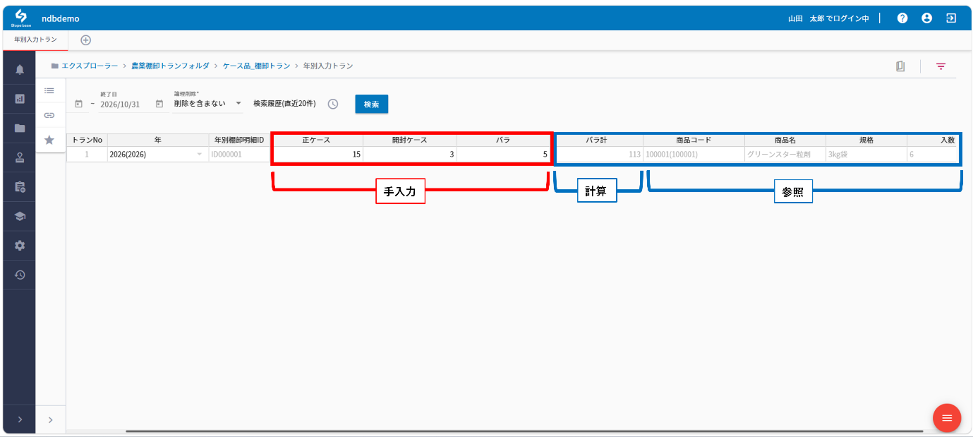Click the 開封ケース cell with 3
Viewport: 973px width, 437px height.
[410, 154]
